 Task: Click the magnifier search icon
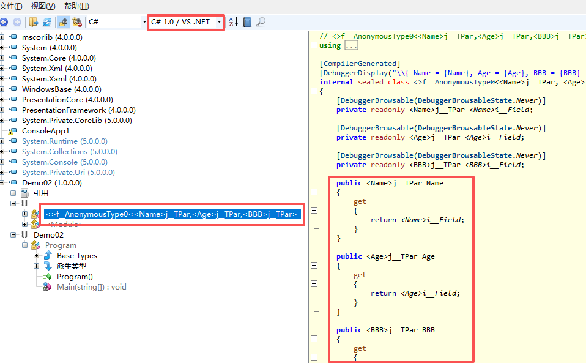pos(261,22)
